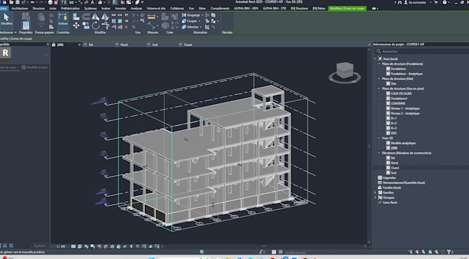Collapse Élévations (Élévation de construction) node

(x=379, y=153)
